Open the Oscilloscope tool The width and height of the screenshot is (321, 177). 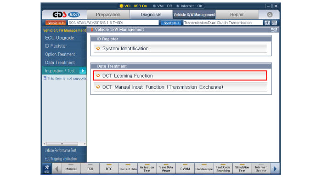[x=204, y=169]
